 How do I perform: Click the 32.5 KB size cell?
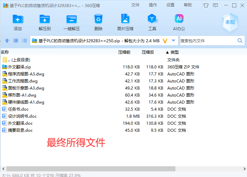click(x=132, y=109)
